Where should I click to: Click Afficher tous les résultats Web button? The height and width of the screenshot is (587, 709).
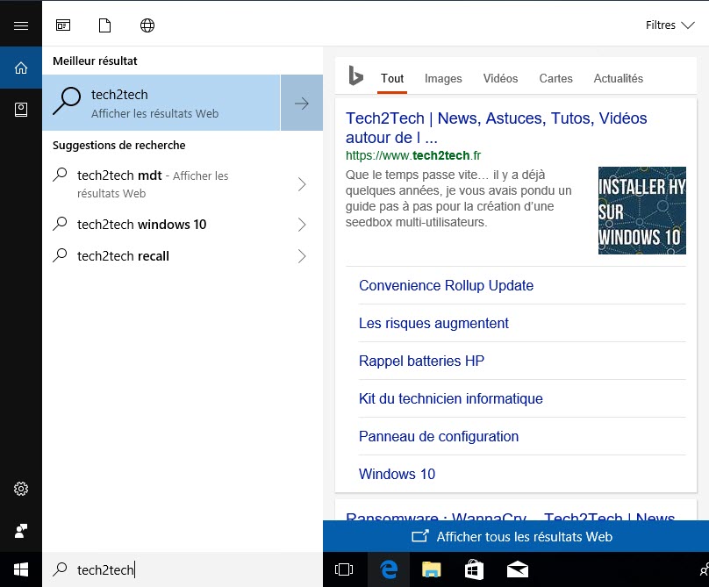516,536
